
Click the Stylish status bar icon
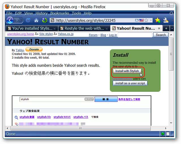168,134
